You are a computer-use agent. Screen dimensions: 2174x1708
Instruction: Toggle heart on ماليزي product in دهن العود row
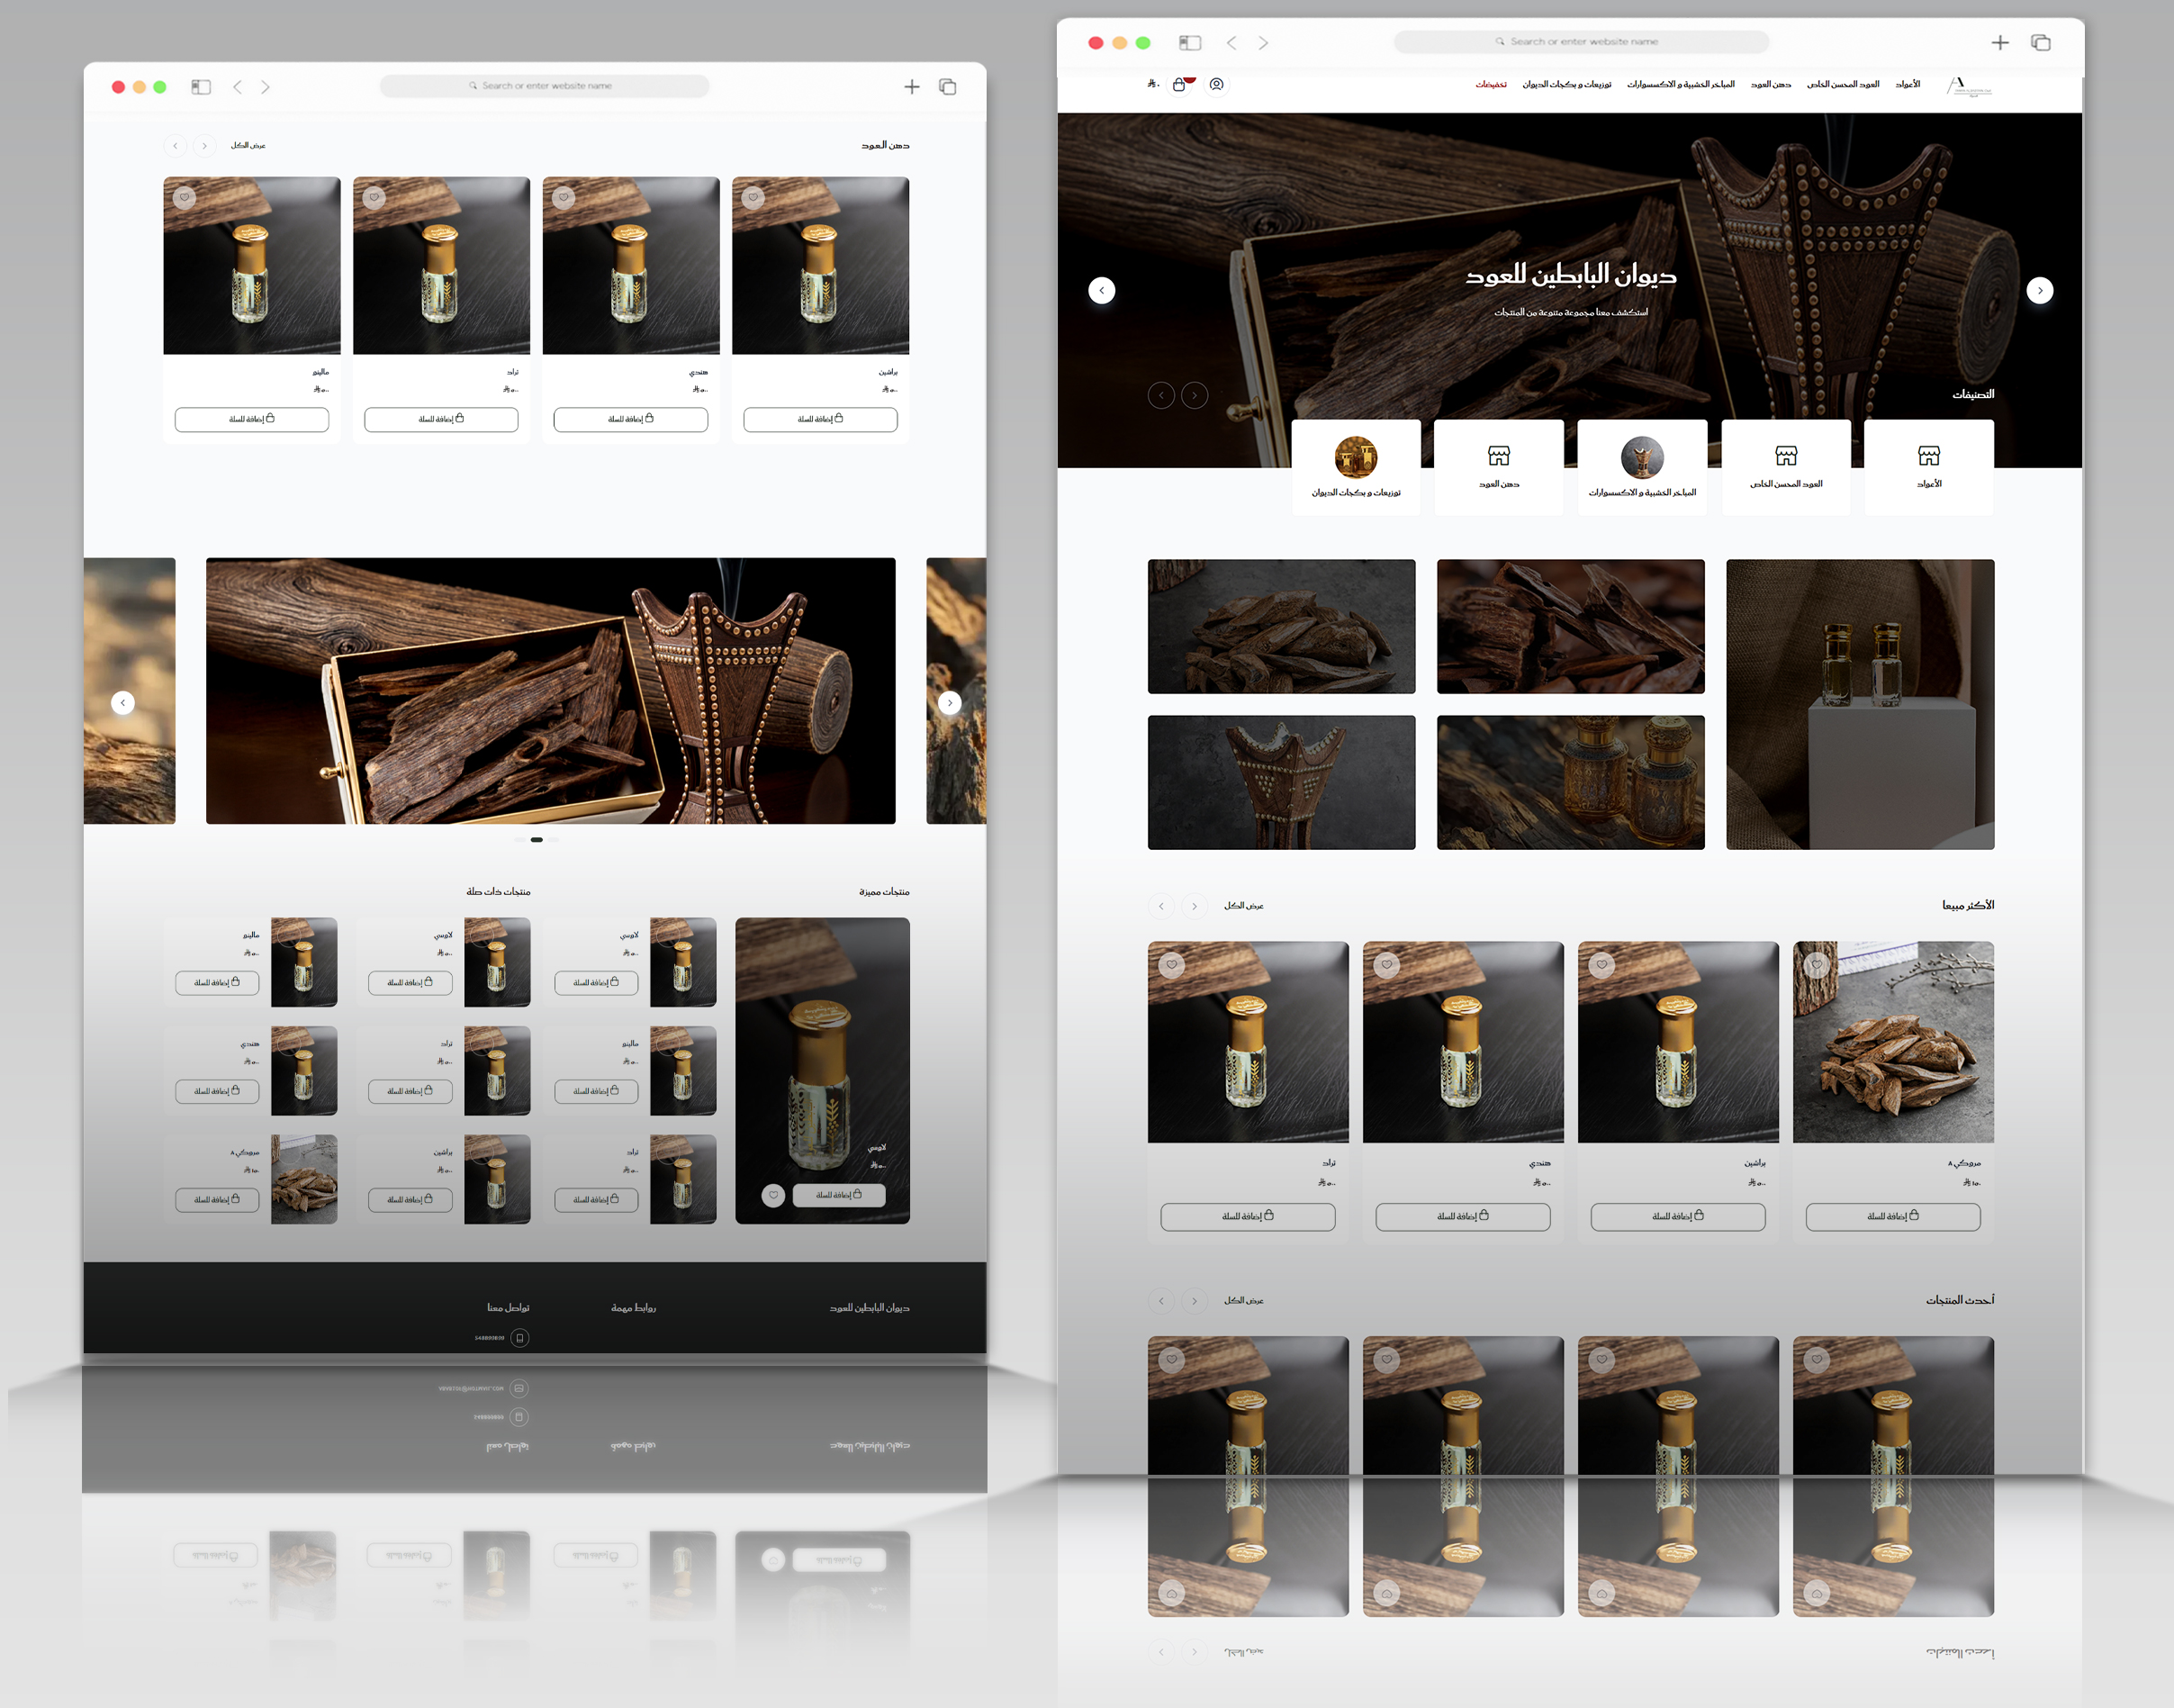coord(184,198)
